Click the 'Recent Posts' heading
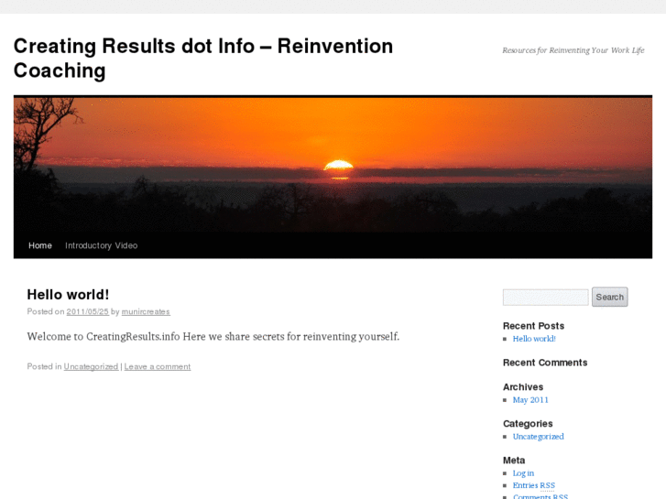Viewport: 666px width, 499px height. (533, 326)
